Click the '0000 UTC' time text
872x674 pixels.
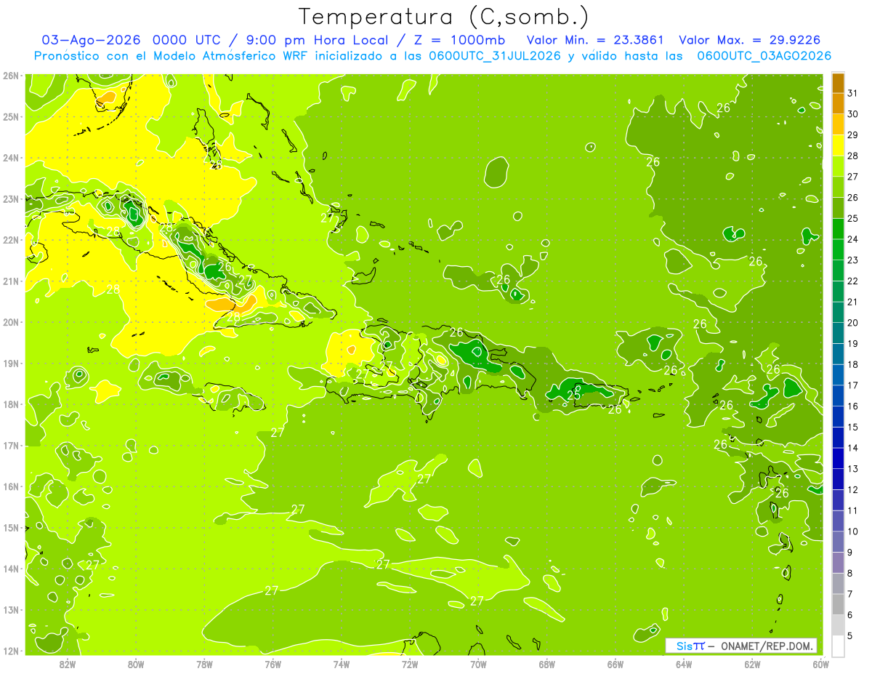(186, 40)
